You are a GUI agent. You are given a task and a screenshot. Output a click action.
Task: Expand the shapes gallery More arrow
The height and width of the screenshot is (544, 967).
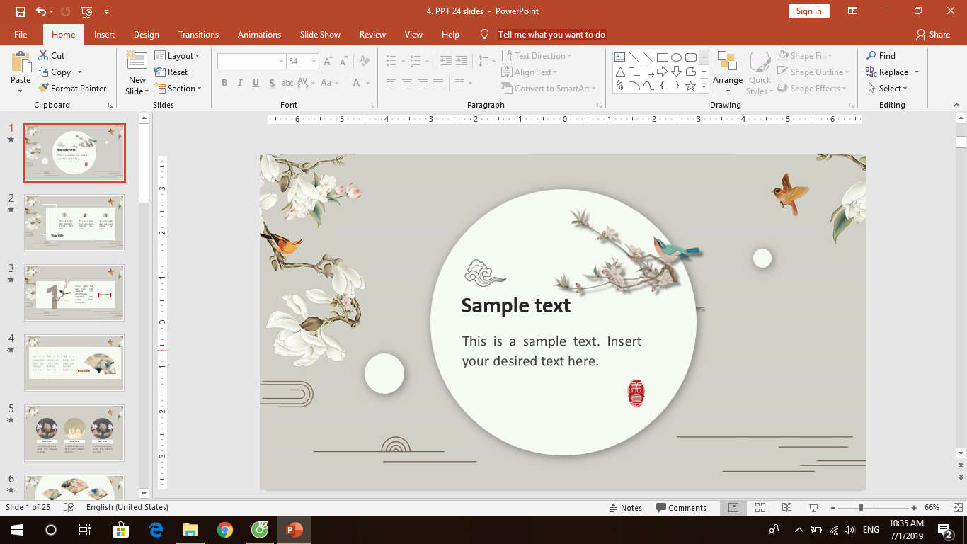(704, 86)
